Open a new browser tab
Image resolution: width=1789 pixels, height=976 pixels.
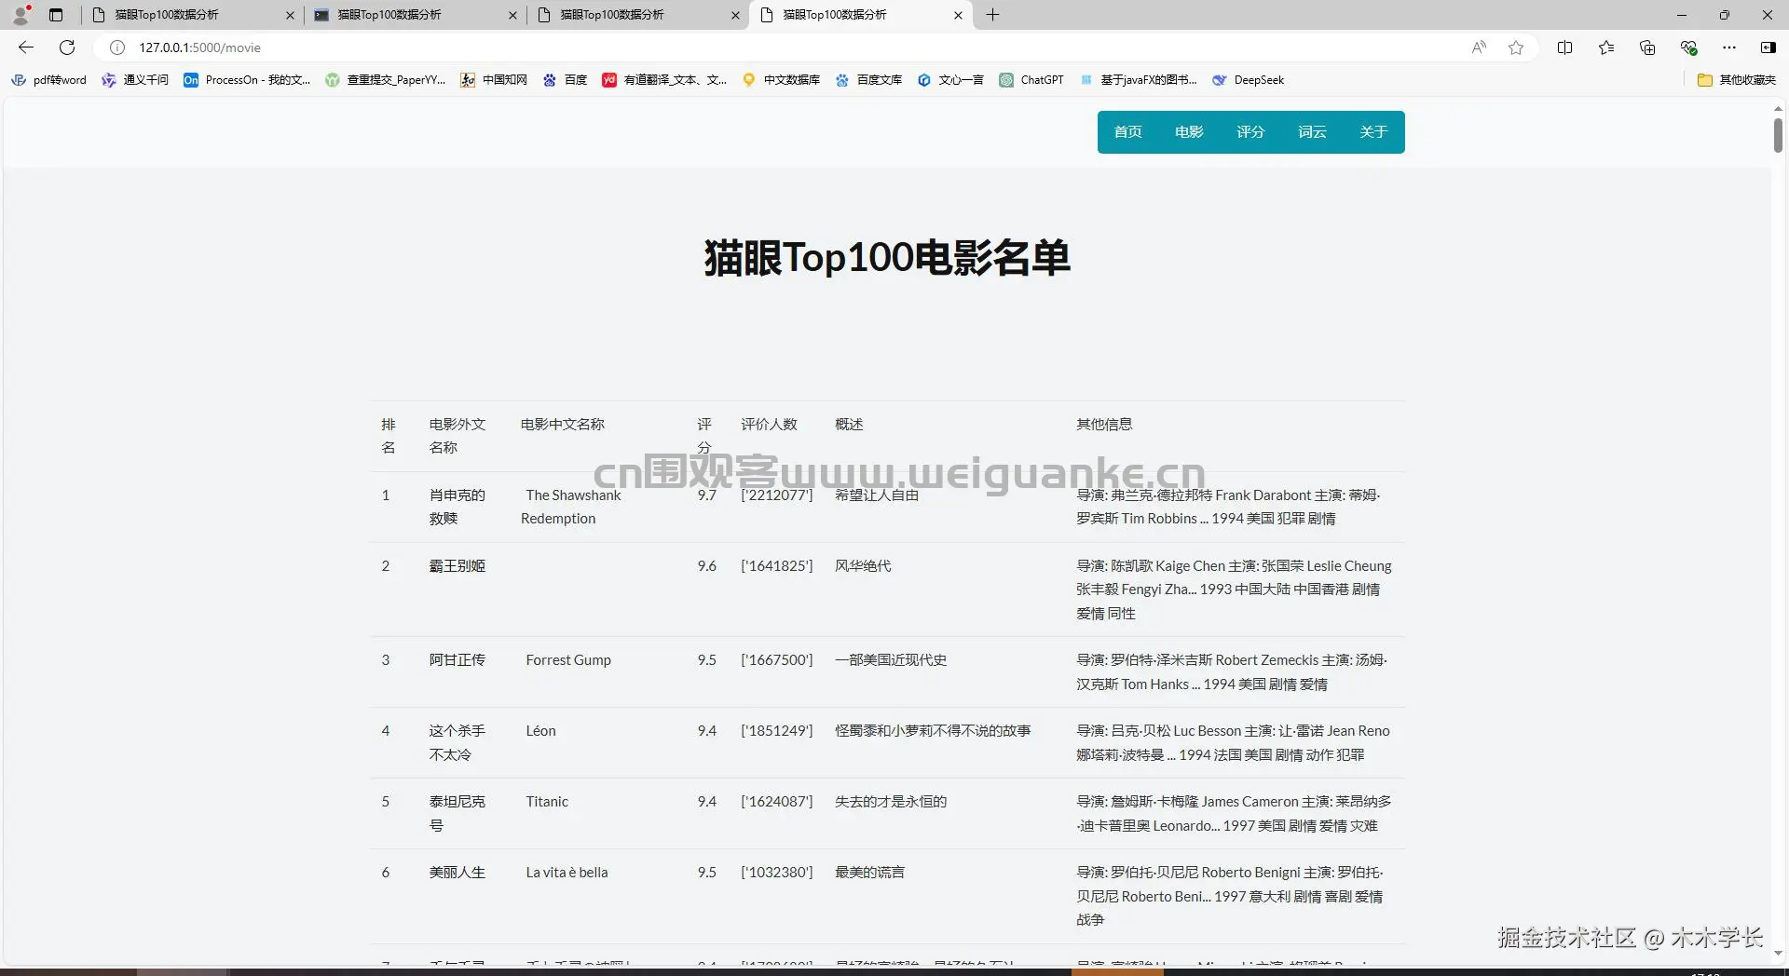click(x=993, y=15)
